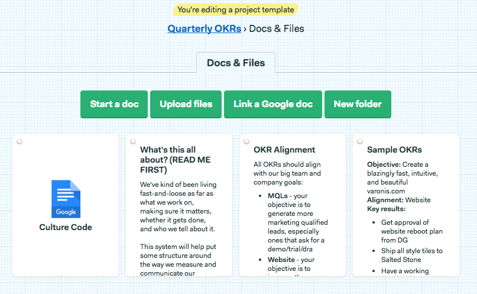This screenshot has width=477, height=294.
Task: Click 'We've kind of been living' paragraph
Action: tap(179, 206)
